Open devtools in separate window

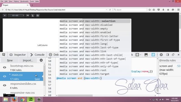coord(173,55)
